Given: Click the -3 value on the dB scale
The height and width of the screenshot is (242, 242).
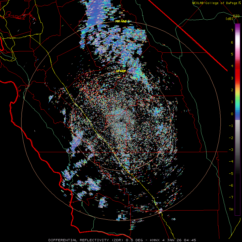Looking at the screenshot, I should 231,150.
